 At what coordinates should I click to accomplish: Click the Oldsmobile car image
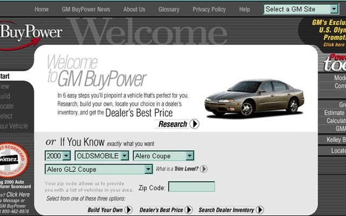(x=255, y=98)
